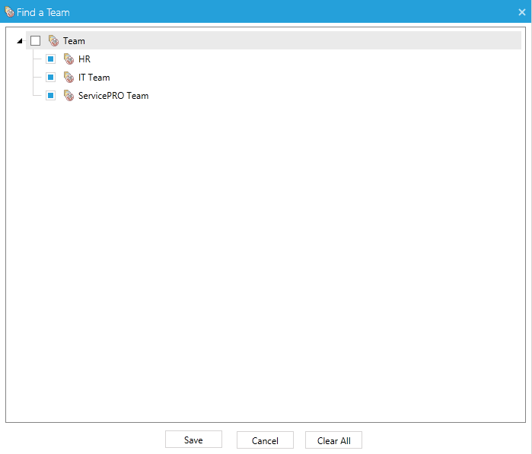Toggle the ServicePRO Team checkbox
This screenshot has width=532, height=454.
pos(50,96)
